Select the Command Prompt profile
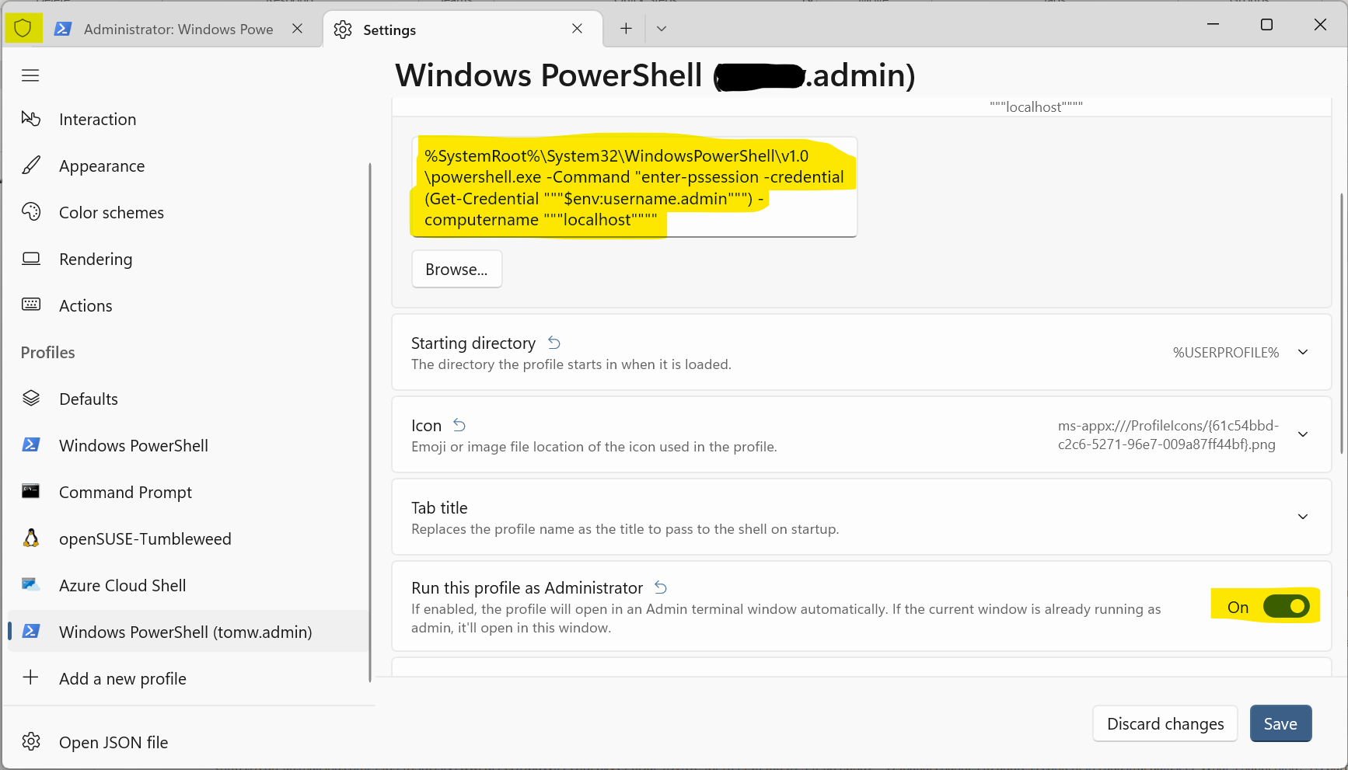The image size is (1348, 770). pos(125,492)
